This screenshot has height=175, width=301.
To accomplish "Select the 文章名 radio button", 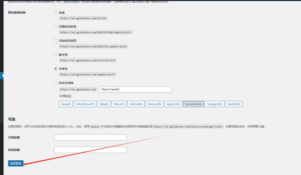I will [x=56, y=69].
